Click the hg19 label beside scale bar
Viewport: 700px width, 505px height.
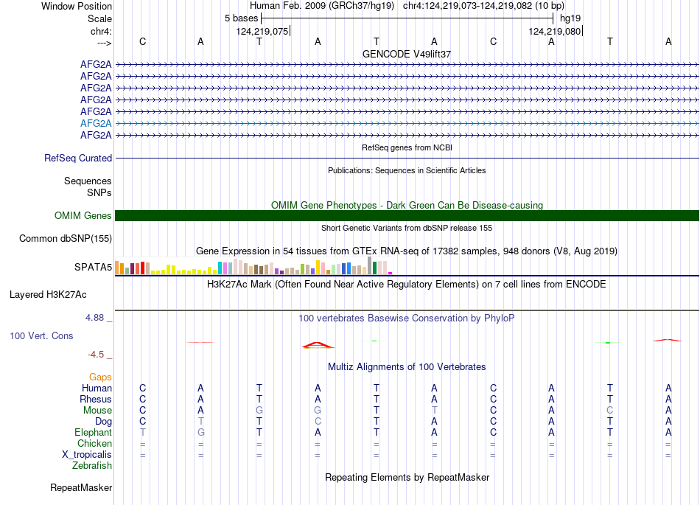tap(570, 18)
